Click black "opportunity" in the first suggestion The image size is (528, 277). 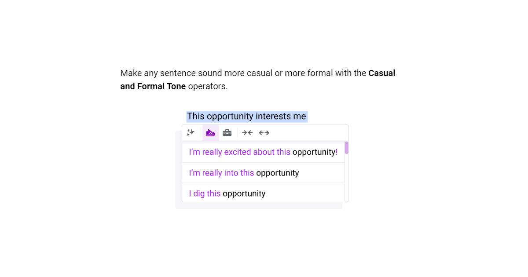click(x=314, y=152)
